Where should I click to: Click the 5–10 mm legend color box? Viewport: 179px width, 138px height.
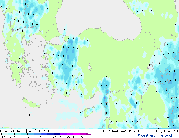(31, 134)
